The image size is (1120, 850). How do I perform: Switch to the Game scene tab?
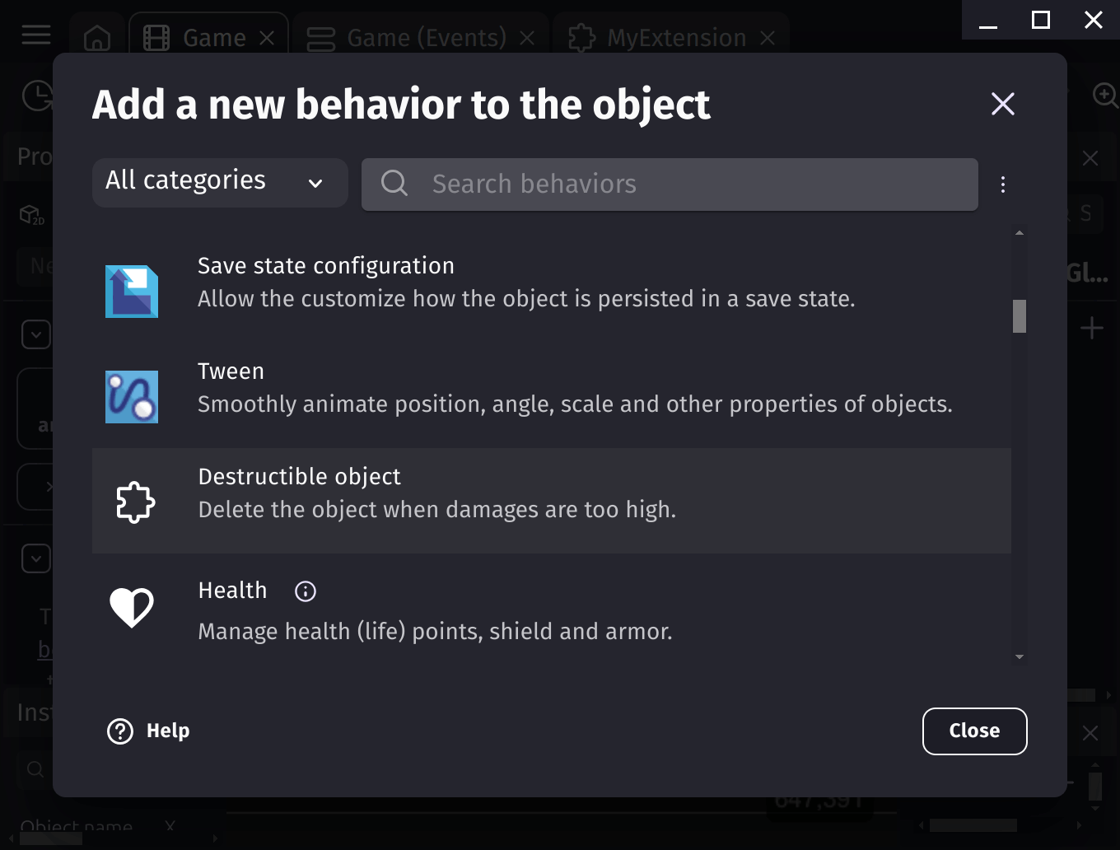[208, 37]
